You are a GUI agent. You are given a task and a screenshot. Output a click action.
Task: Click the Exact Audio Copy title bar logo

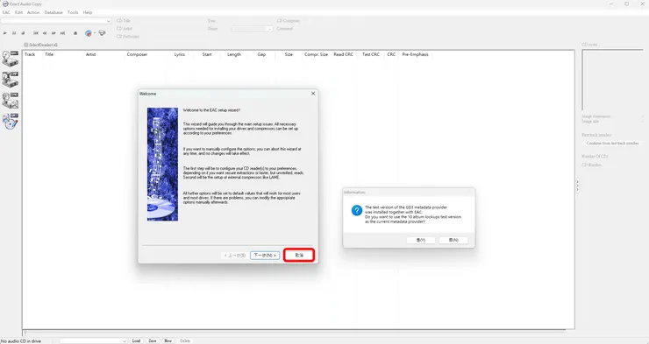pos(5,4)
